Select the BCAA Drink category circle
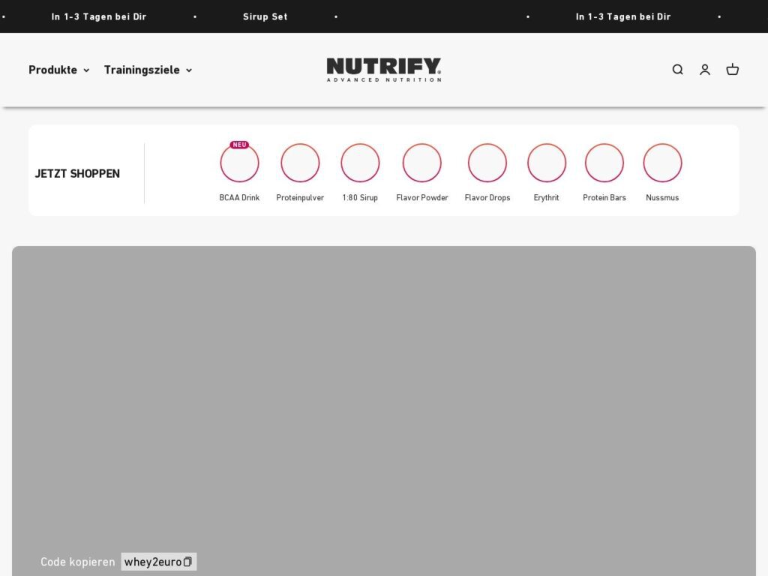Image resolution: width=768 pixels, height=576 pixels. pos(239,163)
